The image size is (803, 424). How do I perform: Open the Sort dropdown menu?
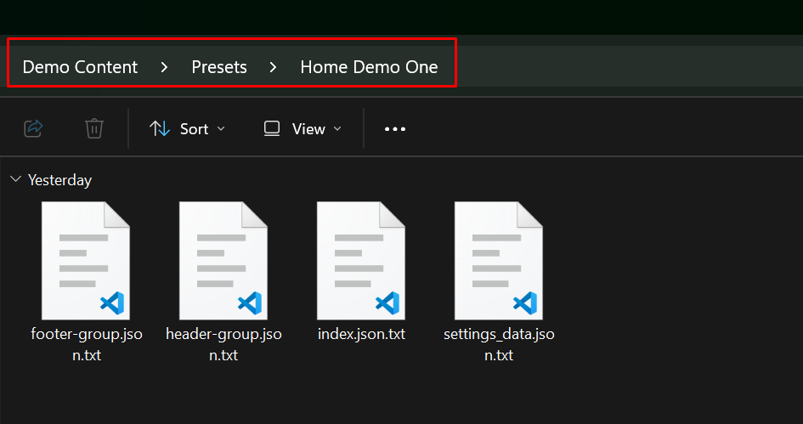click(x=187, y=129)
